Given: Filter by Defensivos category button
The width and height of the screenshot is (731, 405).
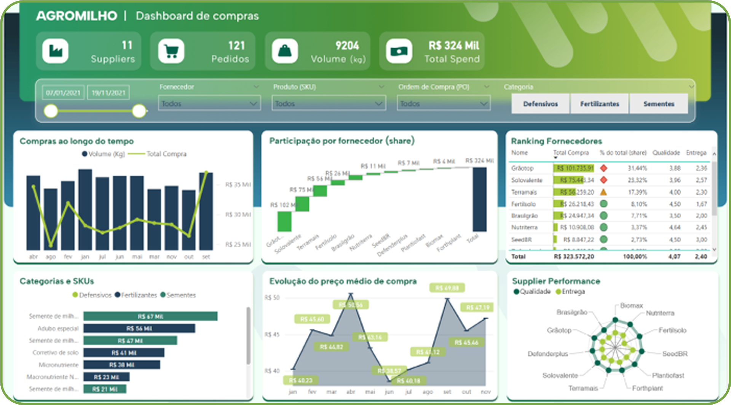Looking at the screenshot, I should (540, 104).
